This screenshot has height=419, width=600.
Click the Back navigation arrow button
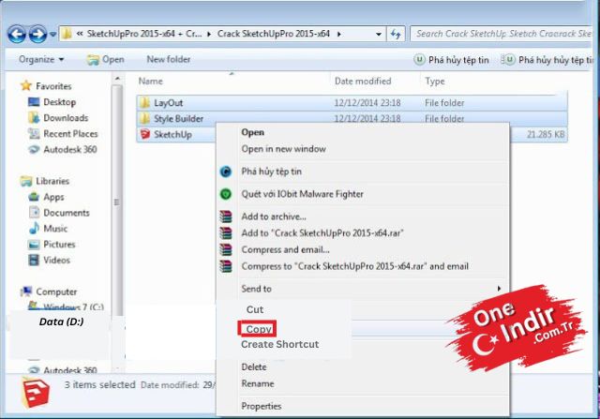click(16, 35)
